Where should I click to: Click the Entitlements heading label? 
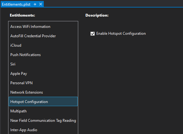point(23,15)
